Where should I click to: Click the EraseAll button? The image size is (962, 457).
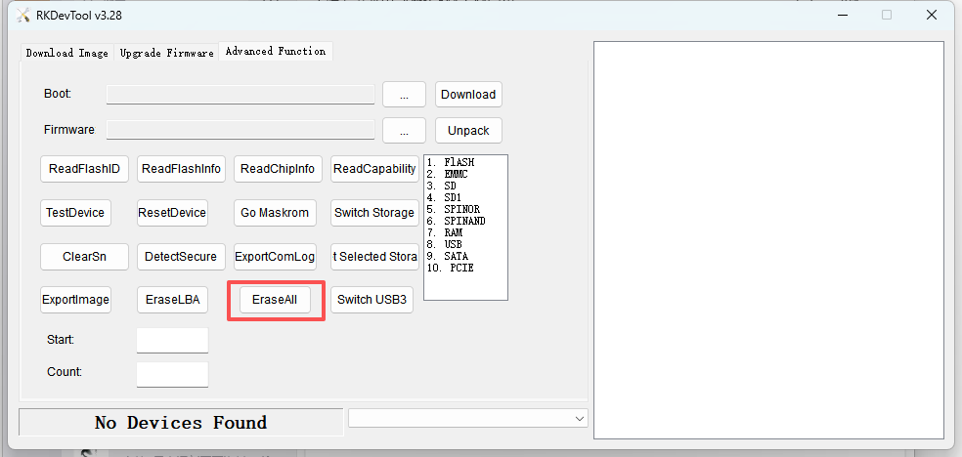(x=275, y=300)
